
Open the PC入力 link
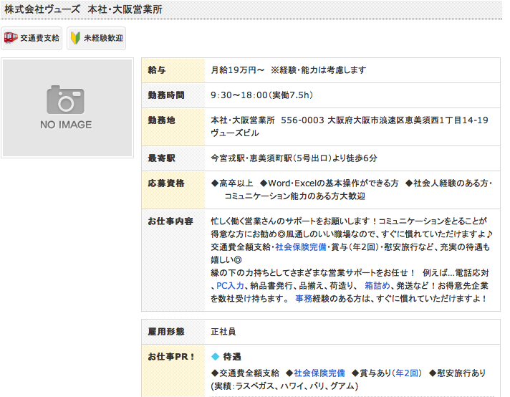click(230, 286)
